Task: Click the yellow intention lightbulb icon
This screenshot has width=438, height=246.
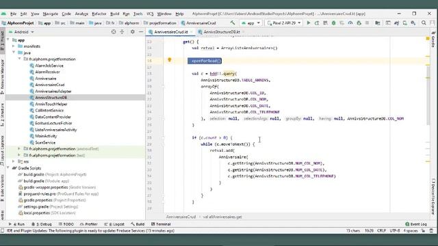Action: (169, 59)
